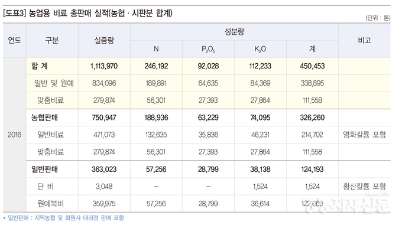Select the 1,113,970 total weight cell
Screen dimensions: 402x225
(x=104, y=66)
